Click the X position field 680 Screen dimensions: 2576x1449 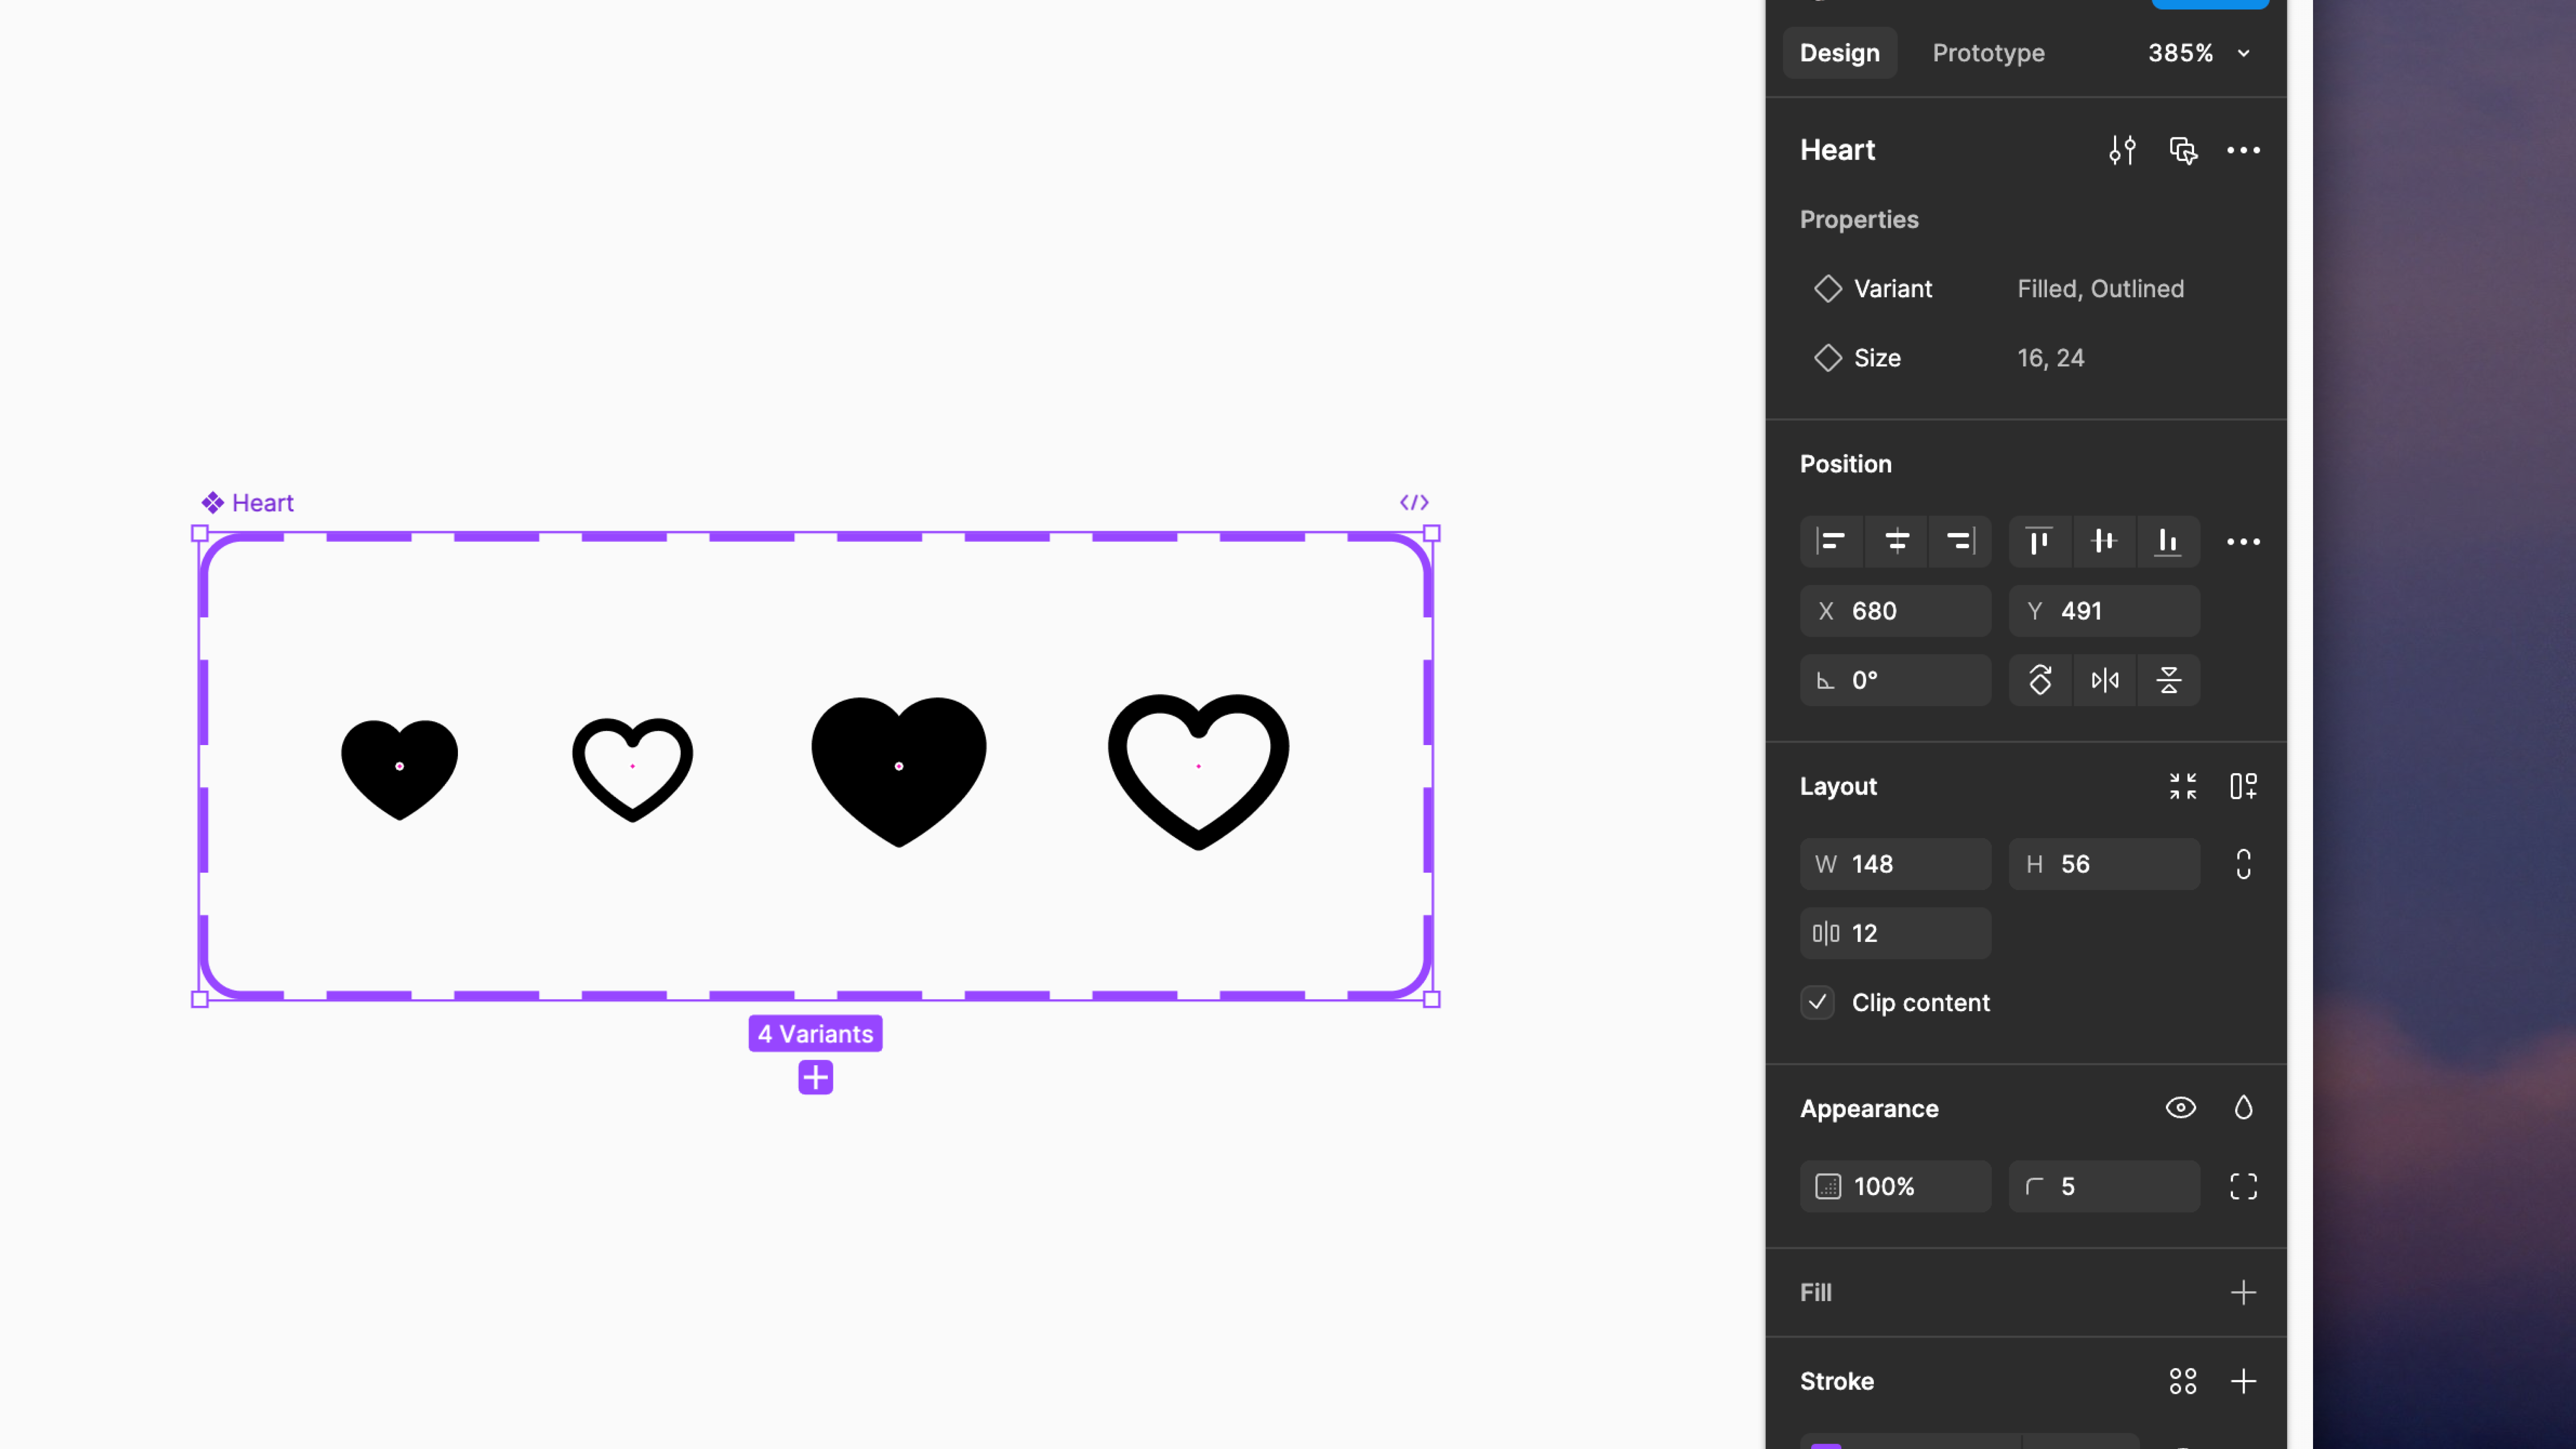1896,611
